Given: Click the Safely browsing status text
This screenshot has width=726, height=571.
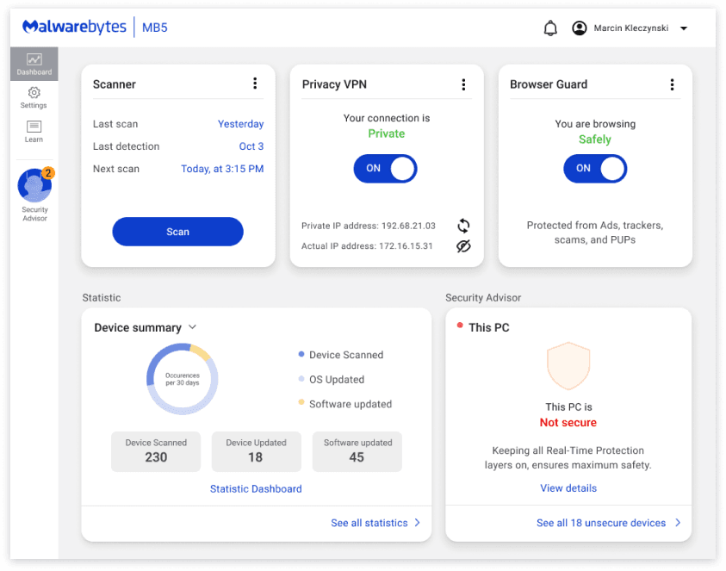Looking at the screenshot, I should (x=595, y=140).
